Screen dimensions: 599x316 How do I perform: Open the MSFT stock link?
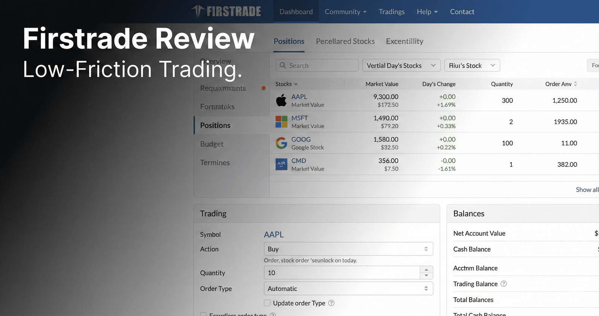point(299,118)
